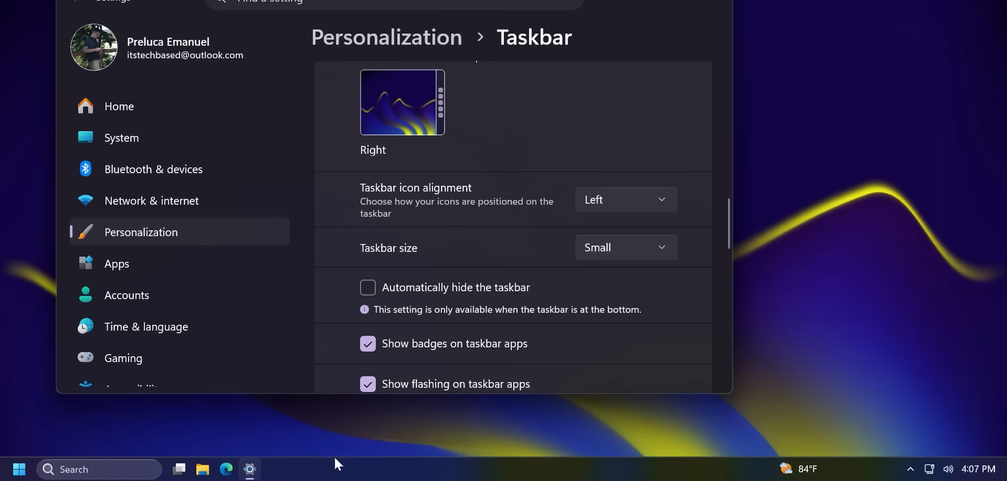Viewport: 1007px width, 481px height.
Task: Show hidden icons via the tray chevron
Action: [910, 469]
